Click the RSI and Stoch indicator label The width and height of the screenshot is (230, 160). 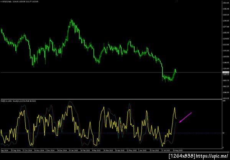(x=18, y=101)
